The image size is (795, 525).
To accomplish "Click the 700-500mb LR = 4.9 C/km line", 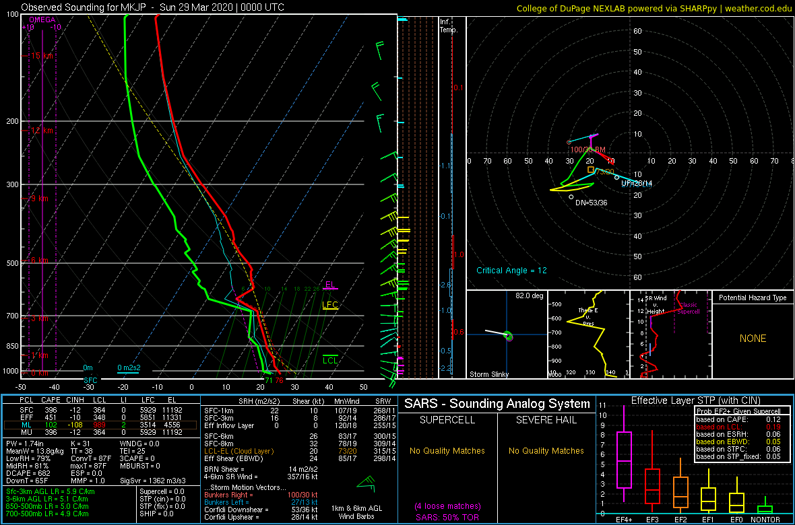I will 49,514.
